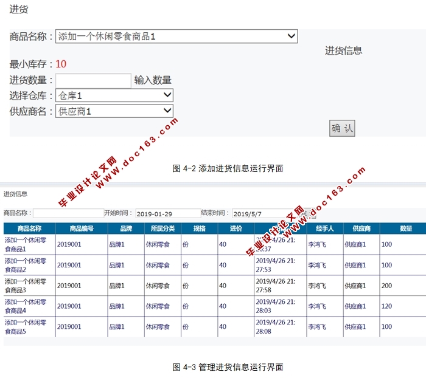Click the 经手人 column header
Image resolution: width=426 pixels, height=378 pixels.
coord(325,229)
